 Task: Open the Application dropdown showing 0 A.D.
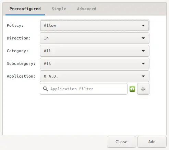95,76
